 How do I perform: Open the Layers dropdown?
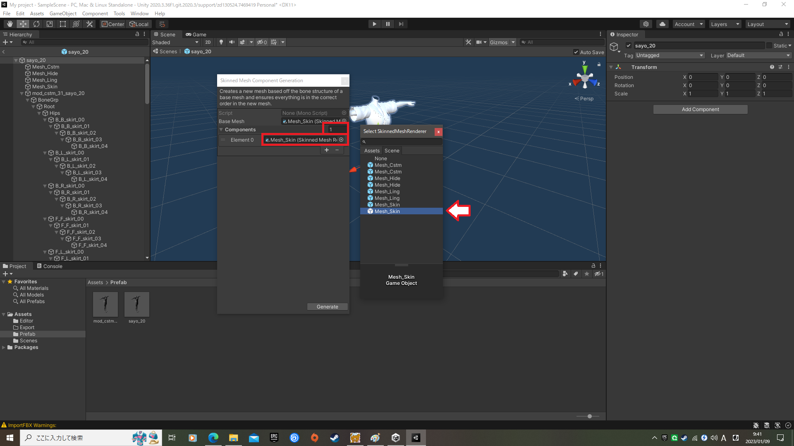[725, 24]
